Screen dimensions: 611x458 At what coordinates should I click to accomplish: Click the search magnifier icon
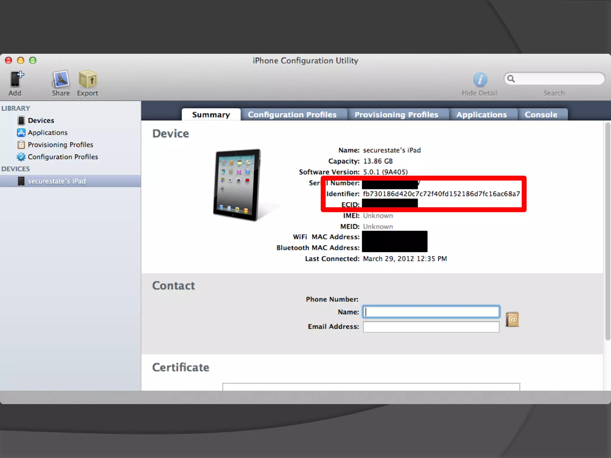tap(511, 79)
